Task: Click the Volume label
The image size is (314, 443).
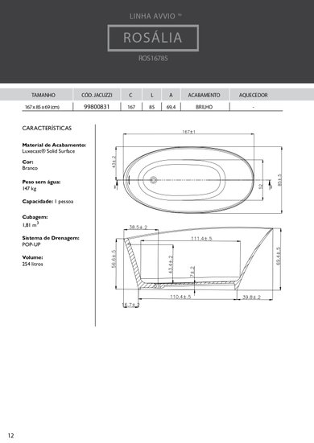Action: (x=32, y=257)
